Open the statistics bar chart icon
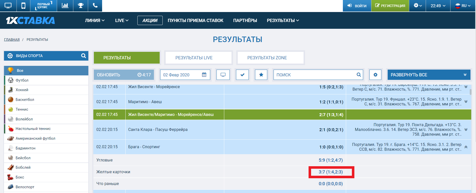Screen dimensions: 476x193 [65, 6]
